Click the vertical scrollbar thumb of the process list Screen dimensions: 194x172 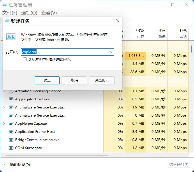coord(191,49)
